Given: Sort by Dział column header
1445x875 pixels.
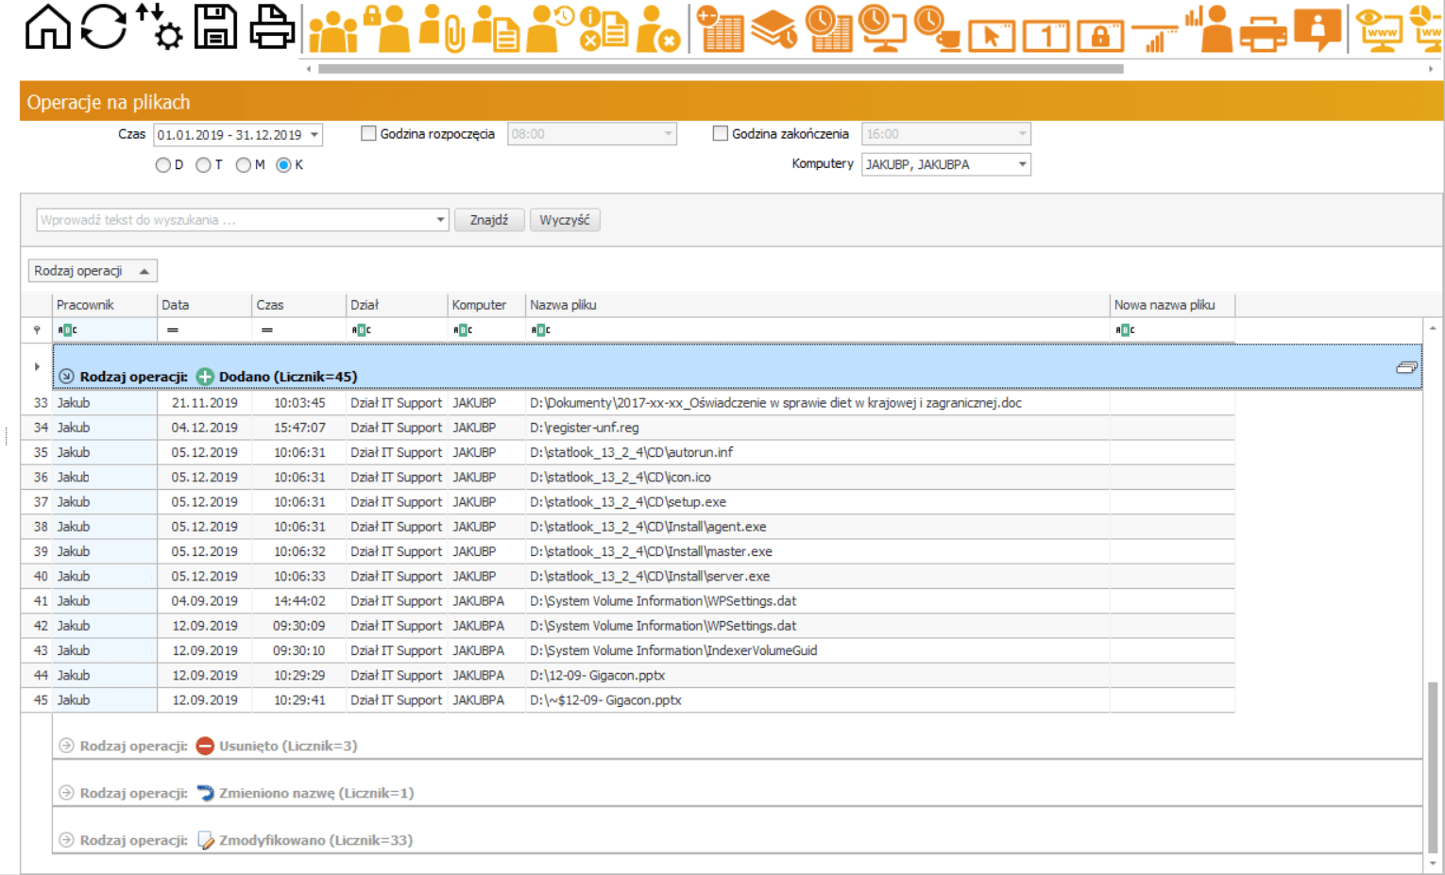Looking at the screenshot, I should [397, 305].
